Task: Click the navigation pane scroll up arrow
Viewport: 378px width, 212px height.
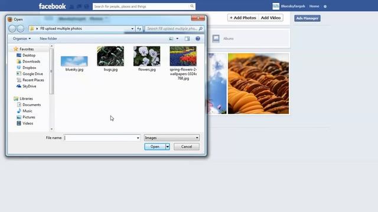Action: pos(51,46)
